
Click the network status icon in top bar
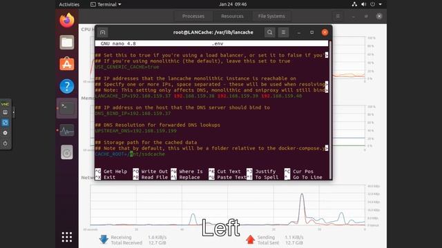(x=354, y=4)
